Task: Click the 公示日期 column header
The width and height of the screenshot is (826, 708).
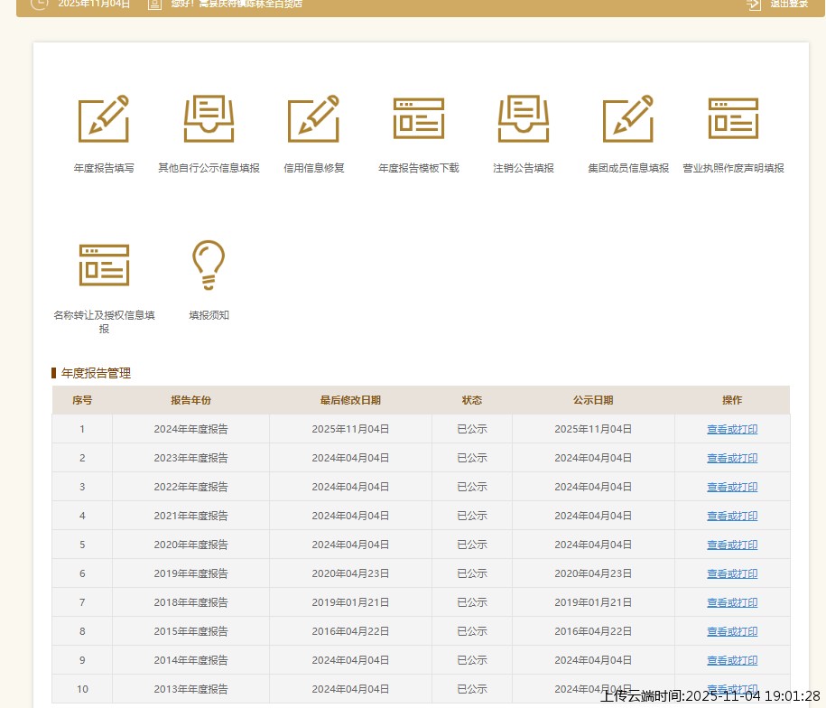Action: pos(593,400)
